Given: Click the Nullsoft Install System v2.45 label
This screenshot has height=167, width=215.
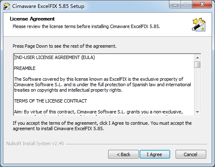Looking at the screenshot, I should point(35,144).
